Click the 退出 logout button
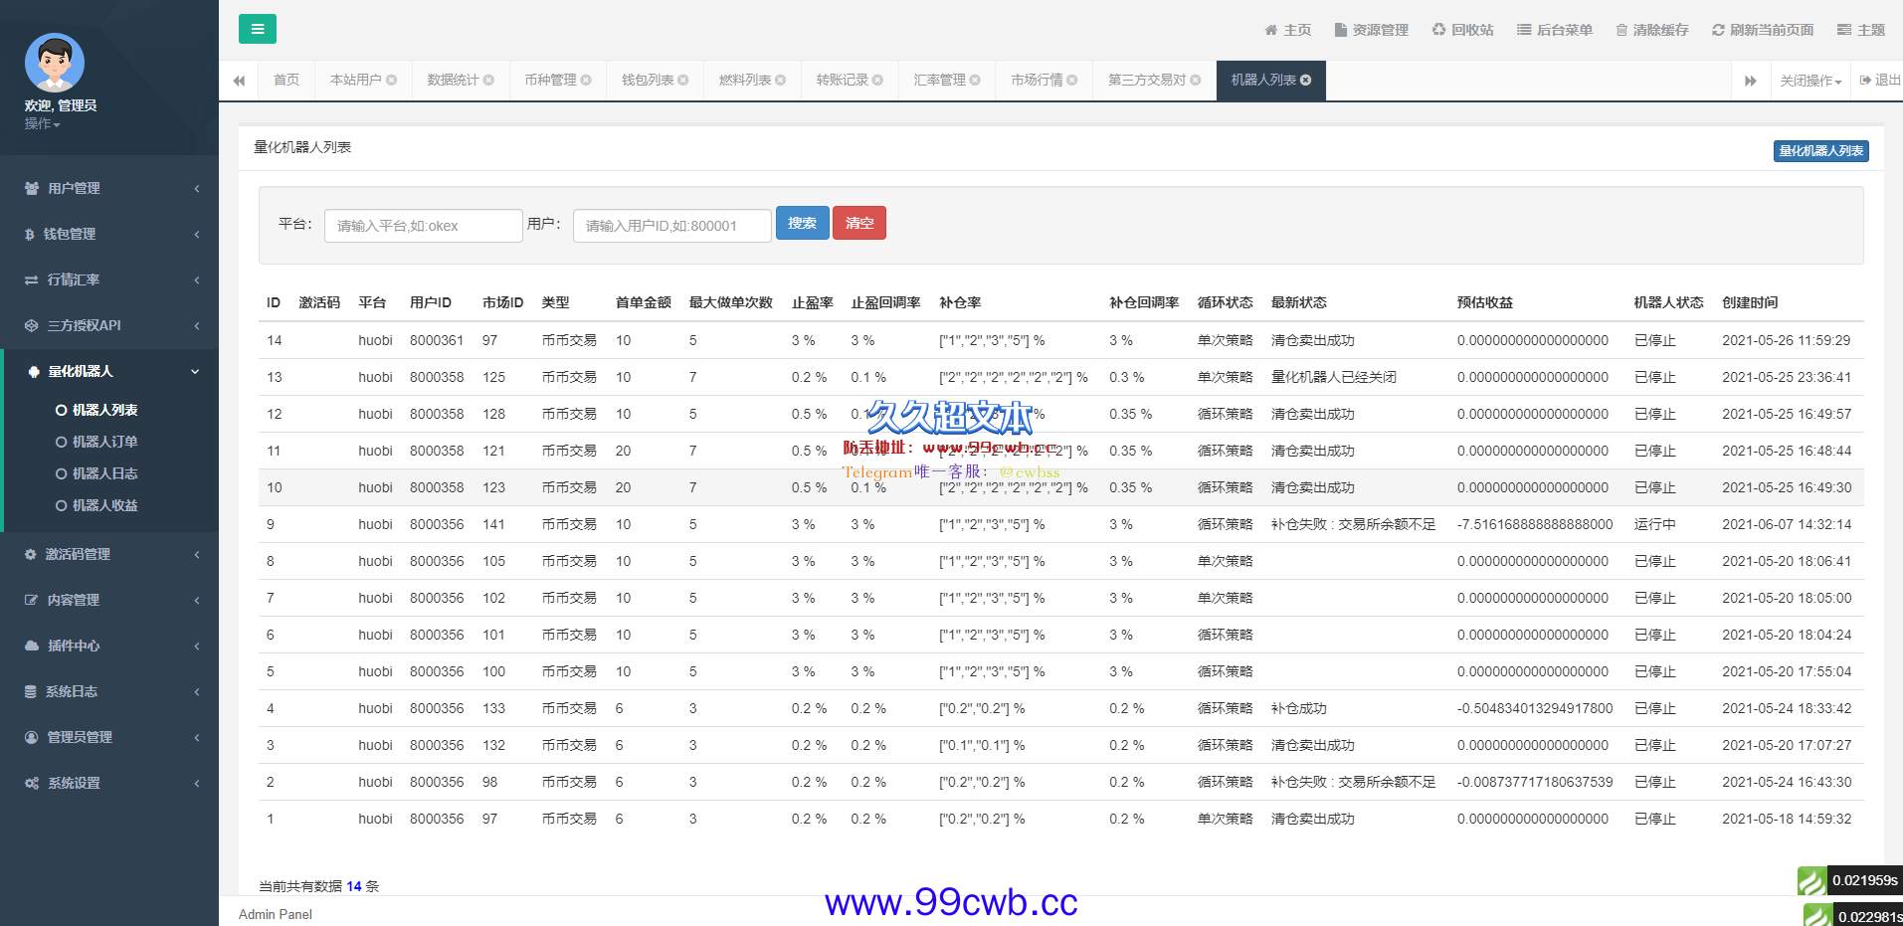Viewport: 1903px width, 926px height. (x=1880, y=80)
